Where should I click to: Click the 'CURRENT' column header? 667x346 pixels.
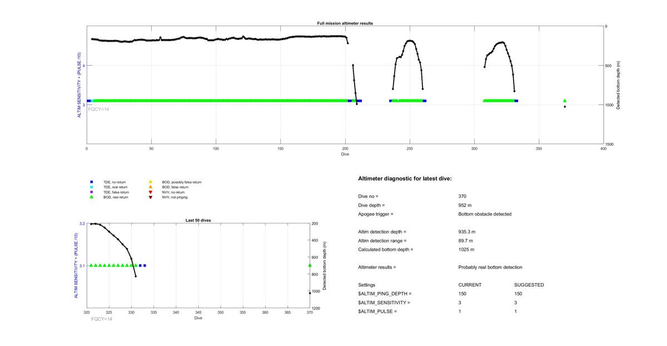click(470, 285)
